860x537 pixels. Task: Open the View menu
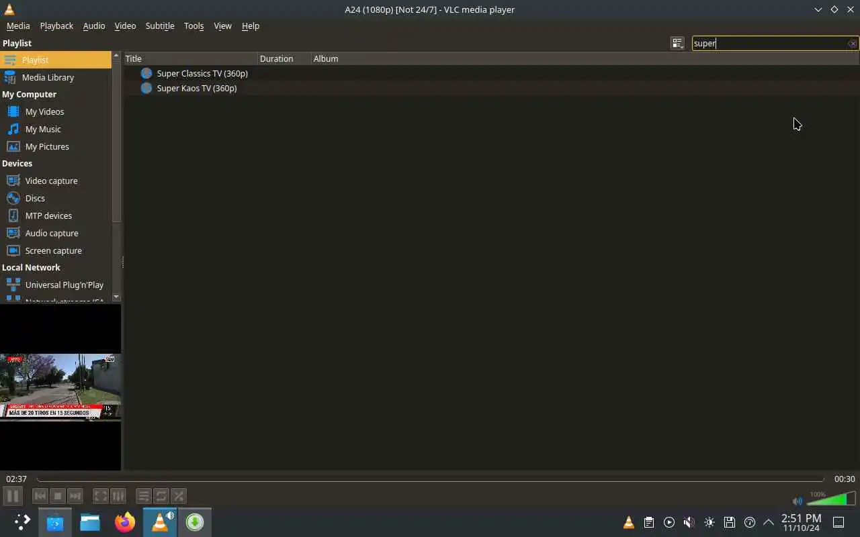(x=222, y=26)
